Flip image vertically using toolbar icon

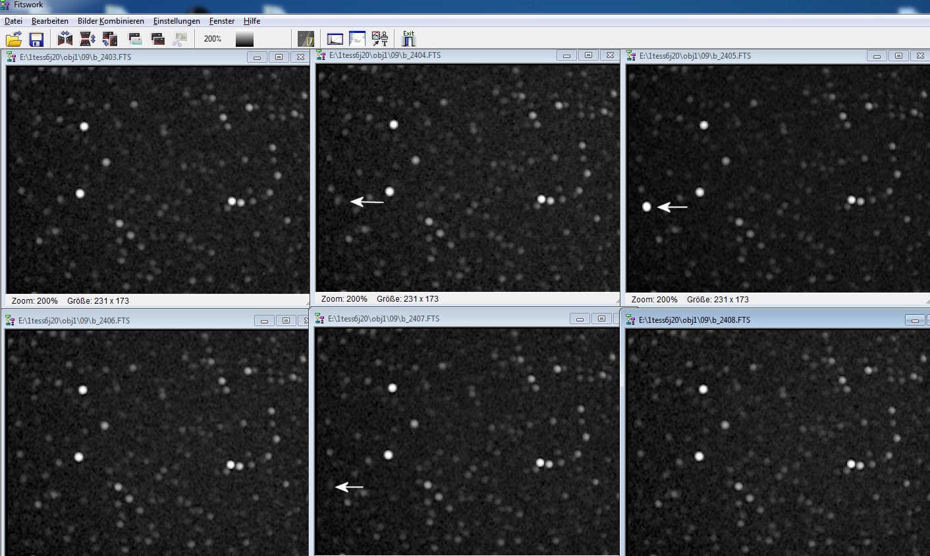point(88,39)
